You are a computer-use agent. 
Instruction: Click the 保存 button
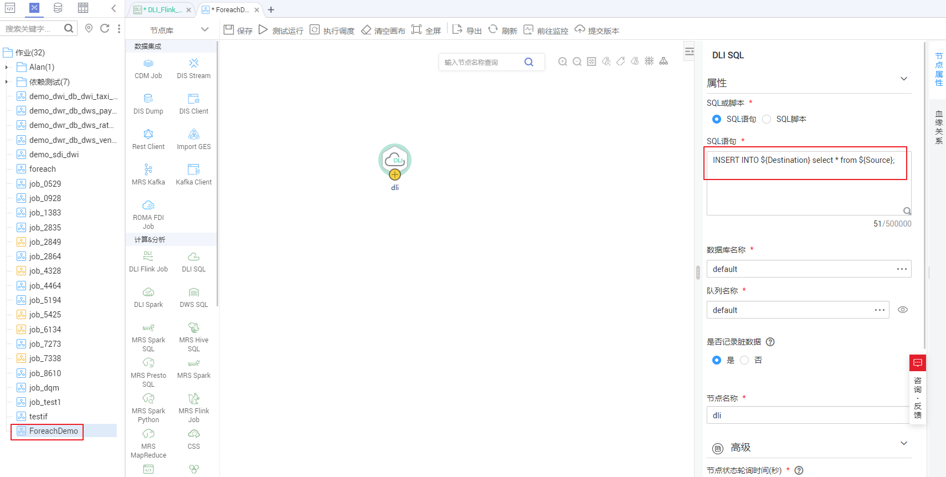[x=238, y=30]
